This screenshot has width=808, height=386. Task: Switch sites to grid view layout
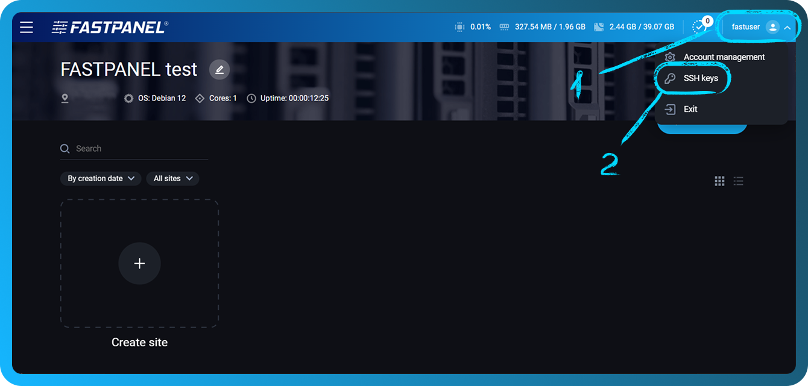click(x=719, y=181)
